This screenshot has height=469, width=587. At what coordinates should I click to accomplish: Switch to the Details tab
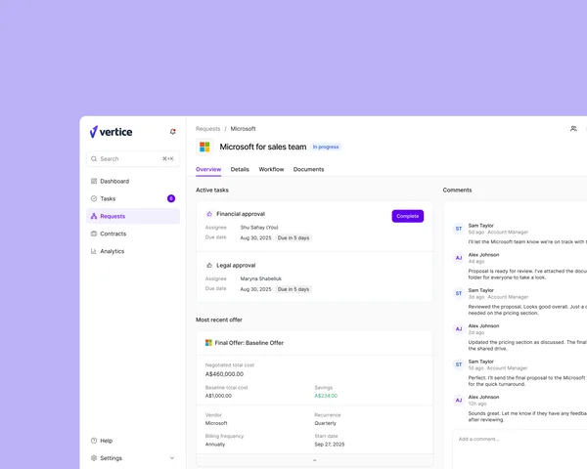(x=240, y=169)
